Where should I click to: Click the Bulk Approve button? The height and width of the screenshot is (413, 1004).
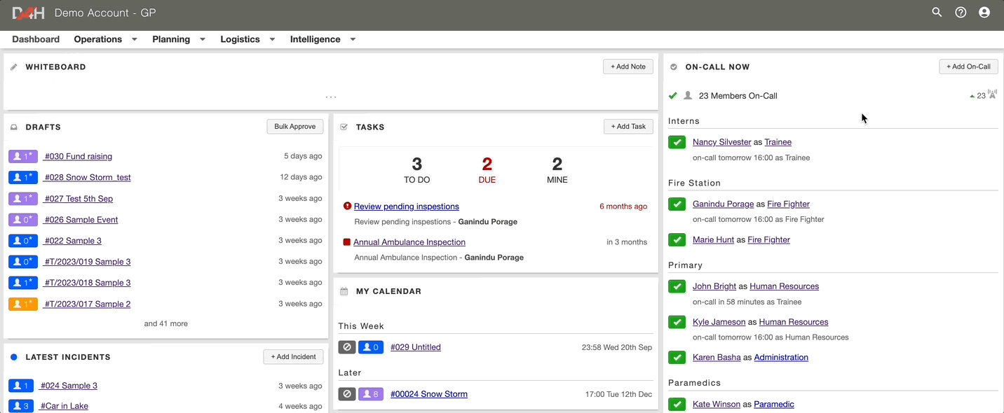pos(295,127)
